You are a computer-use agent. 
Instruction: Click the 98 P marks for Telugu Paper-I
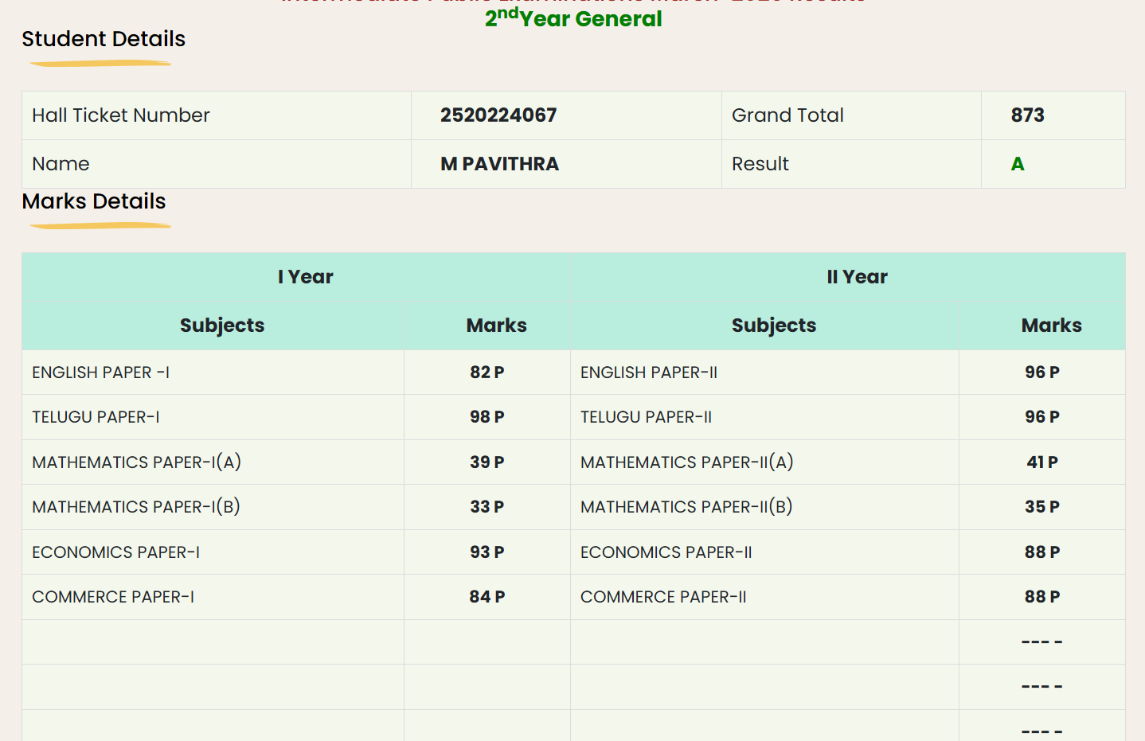point(487,417)
